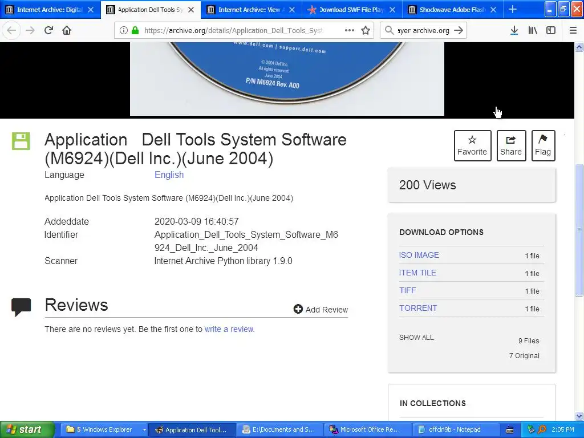The width and height of the screenshot is (584, 438).
Task: Click the magnifier tray icon
Action: [542, 429]
